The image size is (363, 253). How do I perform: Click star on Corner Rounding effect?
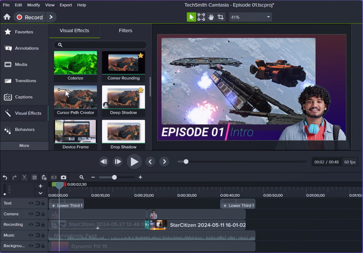point(141,55)
